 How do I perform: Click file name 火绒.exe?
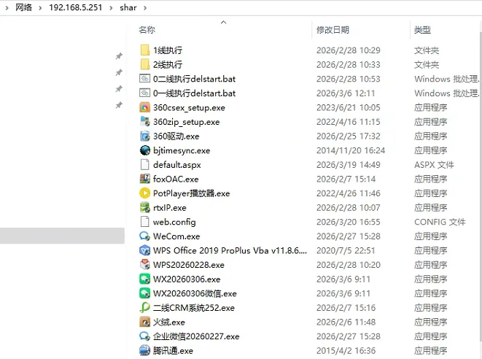click(x=169, y=322)
